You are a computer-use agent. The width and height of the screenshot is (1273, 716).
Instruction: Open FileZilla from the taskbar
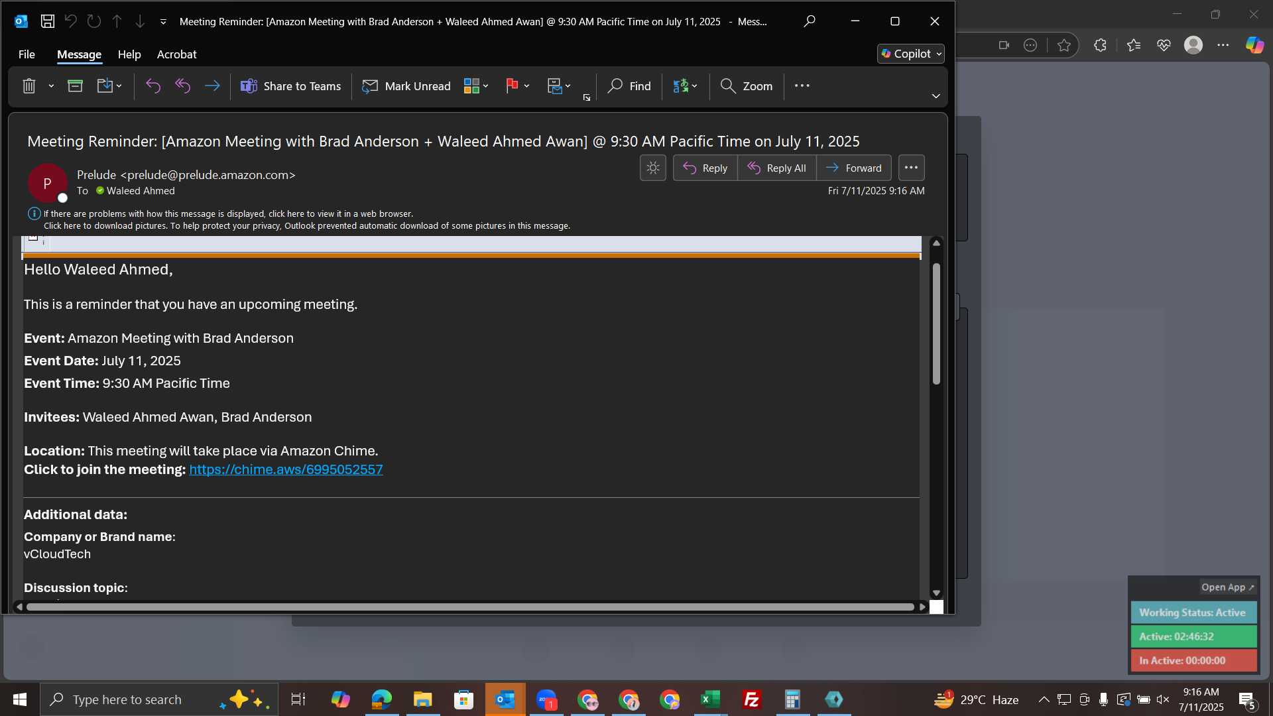point(752,699)
